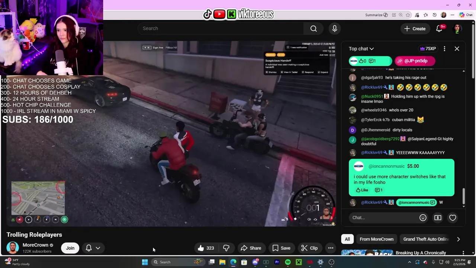Open File Explorer from the taskbar
This screenshot has height=268, width=476.
tap(222, 262)
